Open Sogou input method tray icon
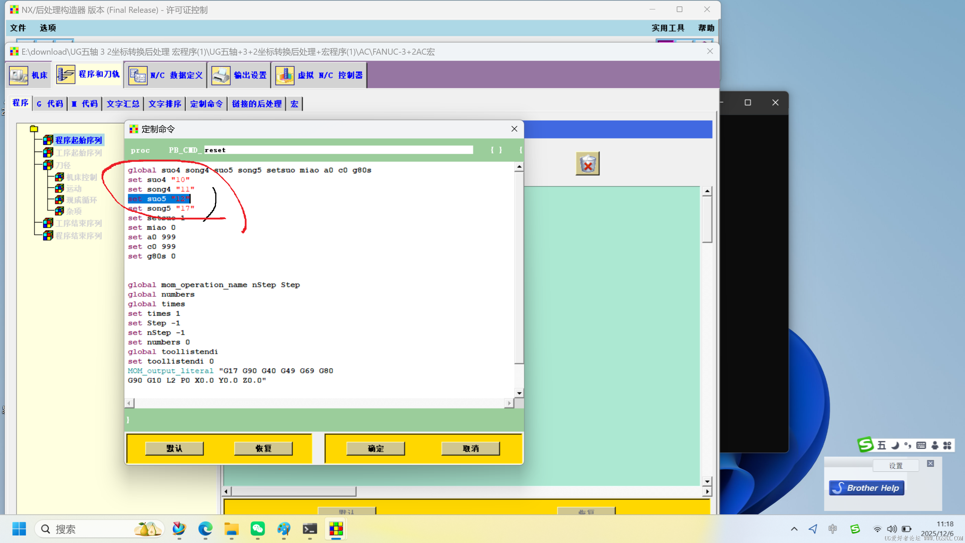 855,529
